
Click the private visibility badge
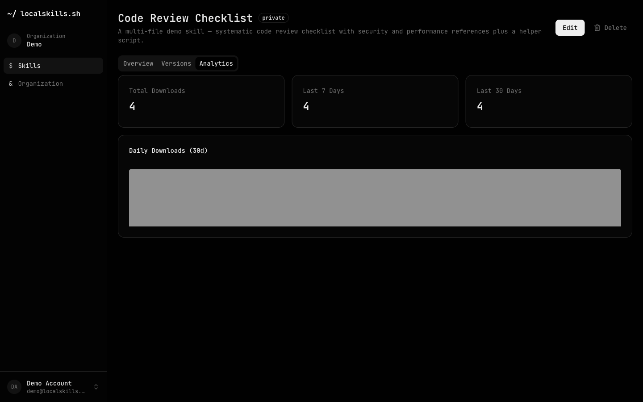point(273,18)
